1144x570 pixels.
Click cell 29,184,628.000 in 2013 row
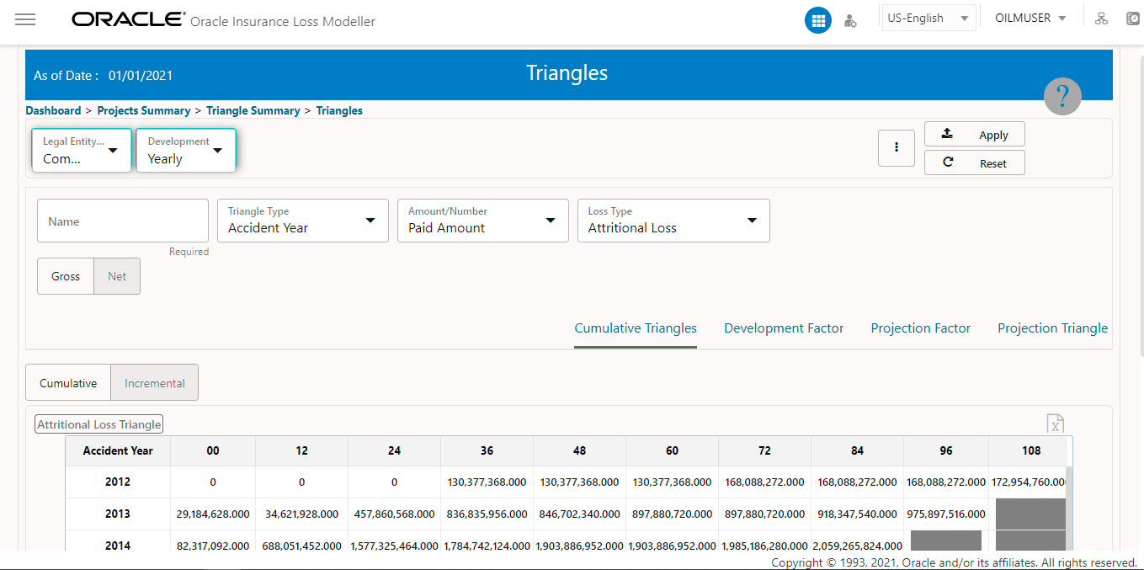213,514
